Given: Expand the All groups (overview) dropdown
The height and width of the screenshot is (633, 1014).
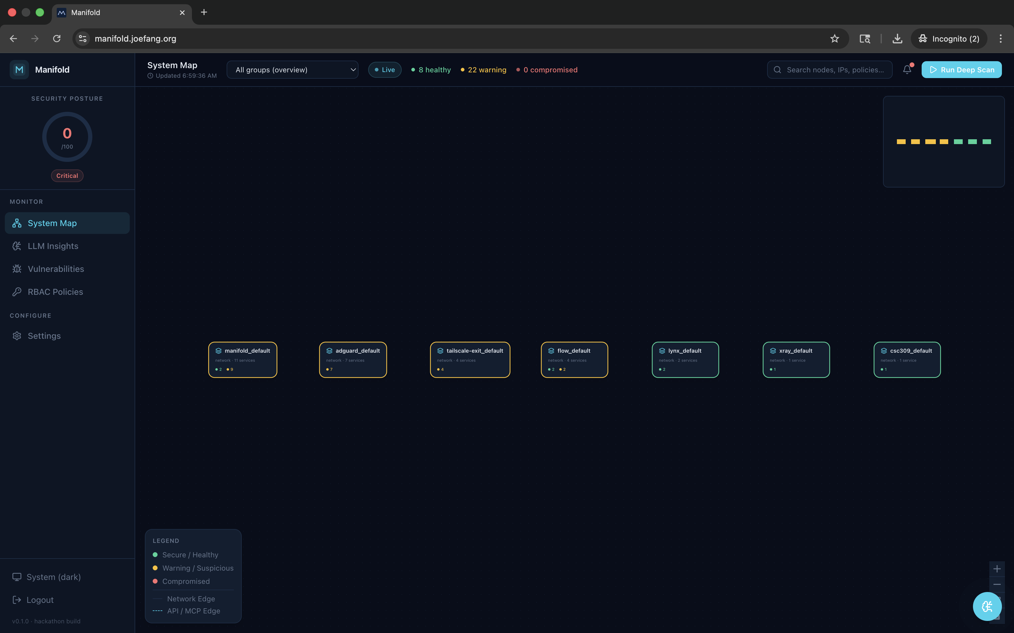Looking at the screenshot, I should tap(292, 70).
